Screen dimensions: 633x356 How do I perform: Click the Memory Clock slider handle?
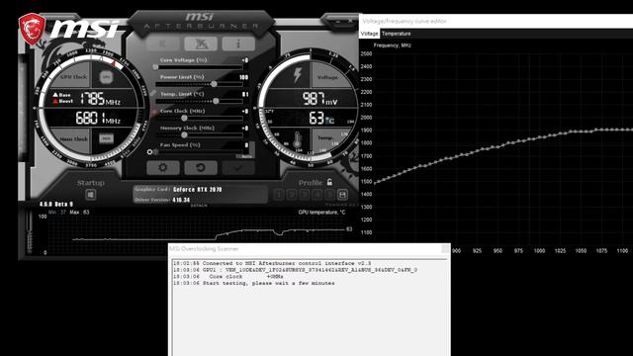click(x=184, y=134)
